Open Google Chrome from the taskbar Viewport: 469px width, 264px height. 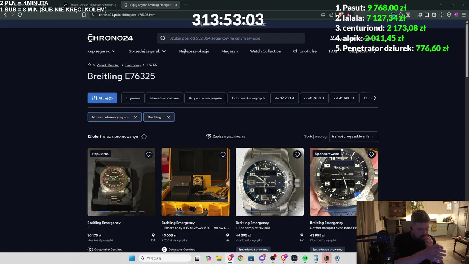coord(240,258)
